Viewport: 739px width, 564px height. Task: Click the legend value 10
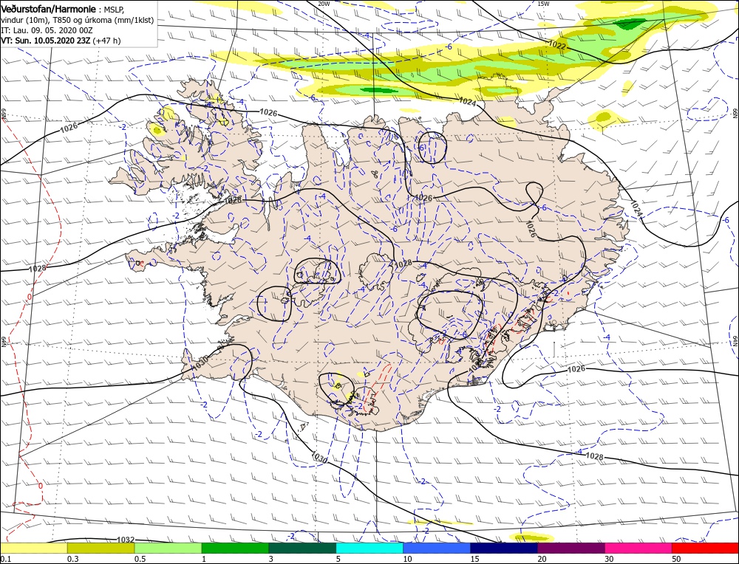coord(408,558)
